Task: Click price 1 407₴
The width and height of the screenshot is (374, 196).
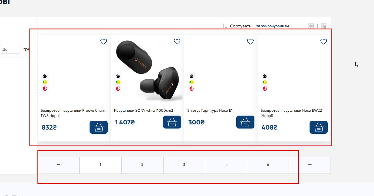Action: (x=125, y=122)
